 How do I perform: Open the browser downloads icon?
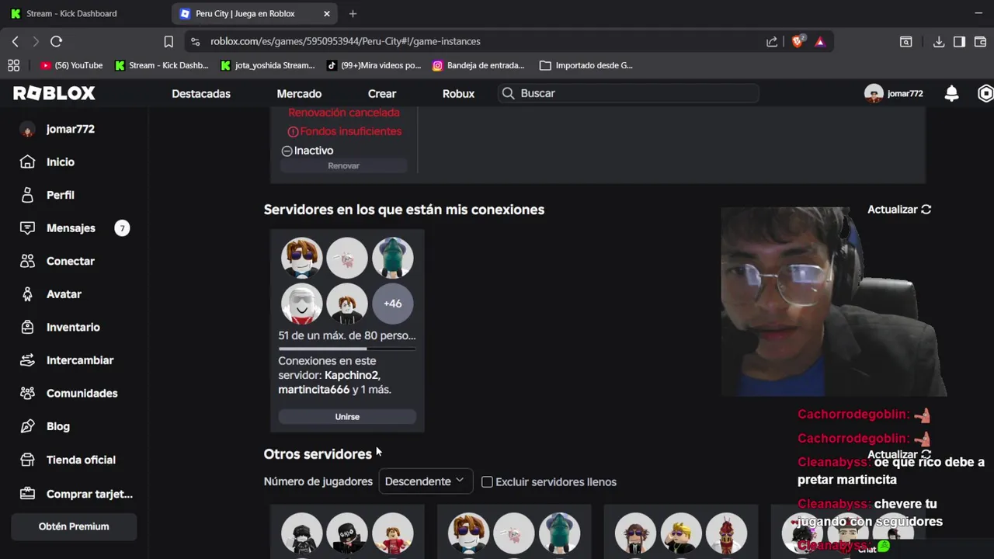point(939,41)
